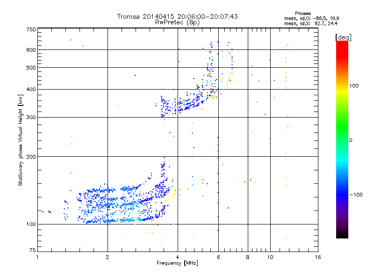This screenshot has height=280, width=374.
Task: Click the '500' y-axis tick label
Action: [x=31, y=68]
